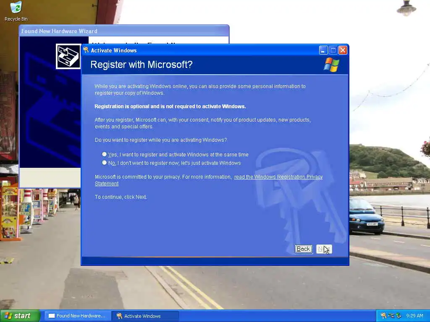Close the Activate Windows dialog
The height and width of the screenshot is (322, 430).
[343, 50]
